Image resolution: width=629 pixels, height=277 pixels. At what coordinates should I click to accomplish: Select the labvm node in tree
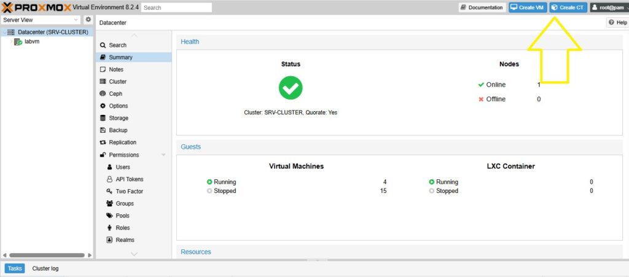pyautogui.click(x=32, y=42)
